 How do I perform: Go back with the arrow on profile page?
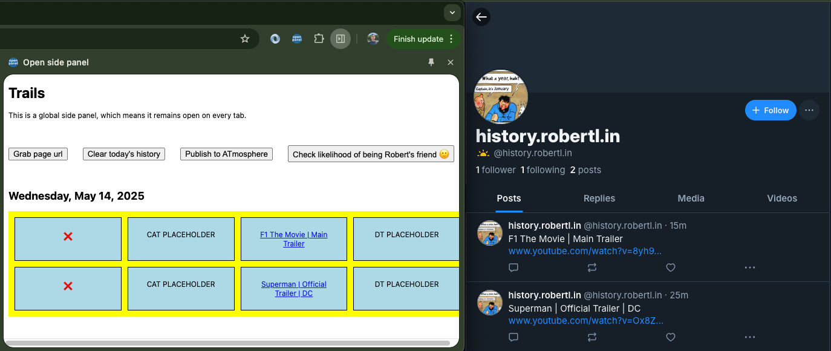point(481,17)
